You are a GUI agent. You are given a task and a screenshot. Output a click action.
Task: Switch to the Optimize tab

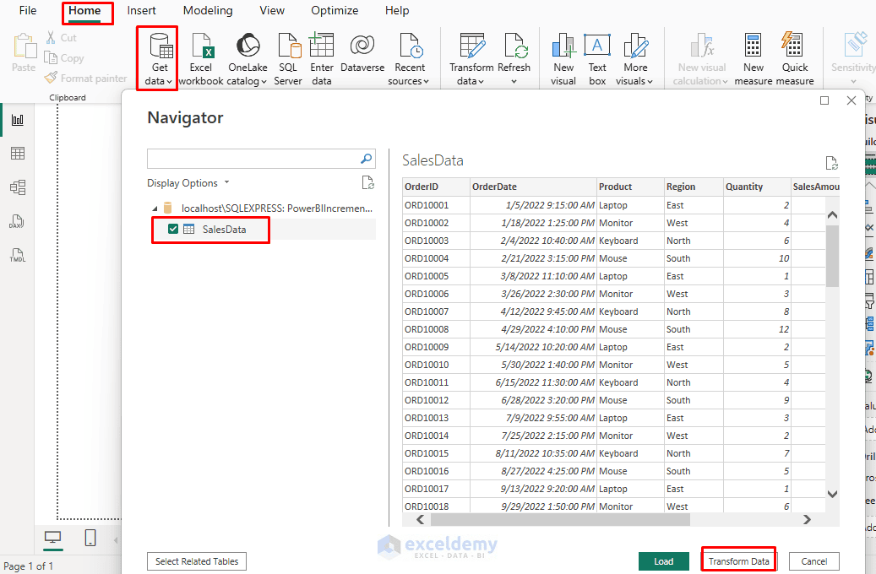click(x=335, y=11)
